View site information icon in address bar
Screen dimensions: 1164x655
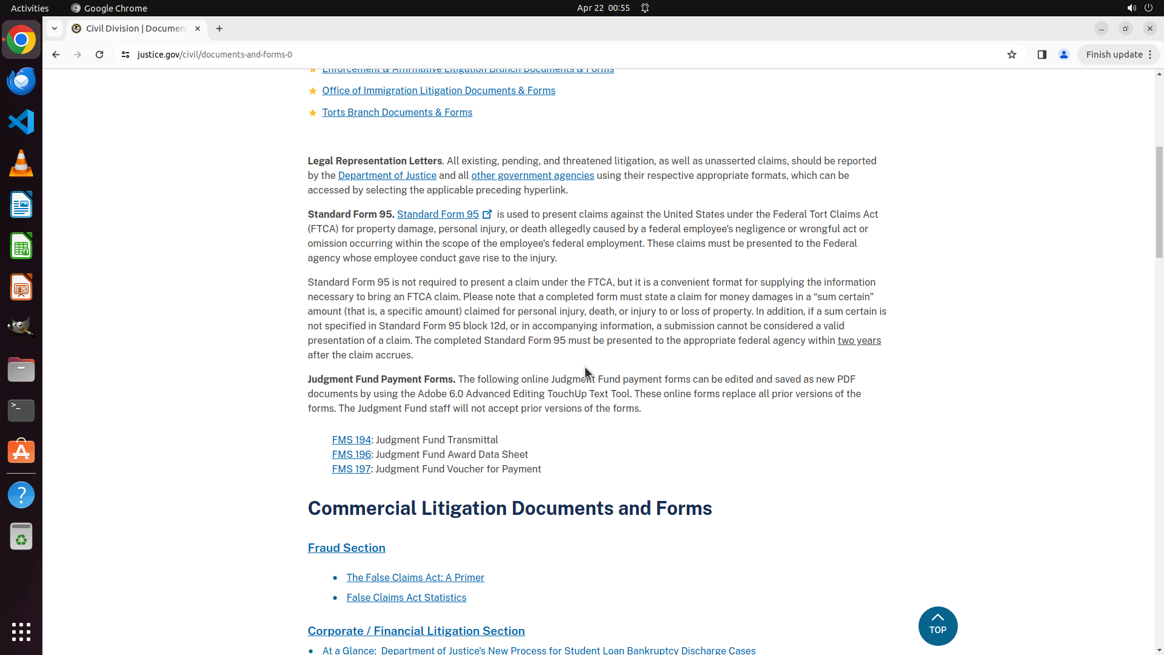coord(125,55)
